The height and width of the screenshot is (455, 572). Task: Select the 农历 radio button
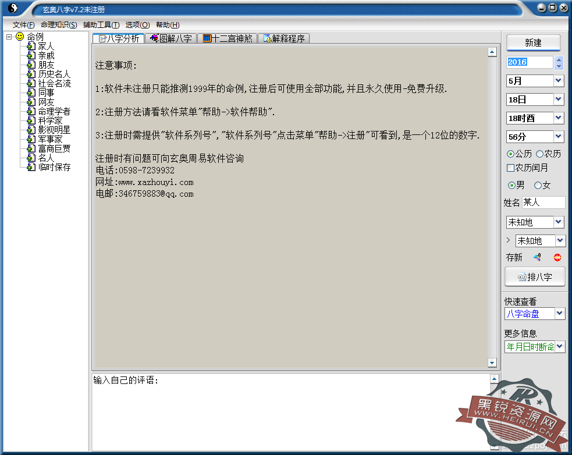[540, 154]
